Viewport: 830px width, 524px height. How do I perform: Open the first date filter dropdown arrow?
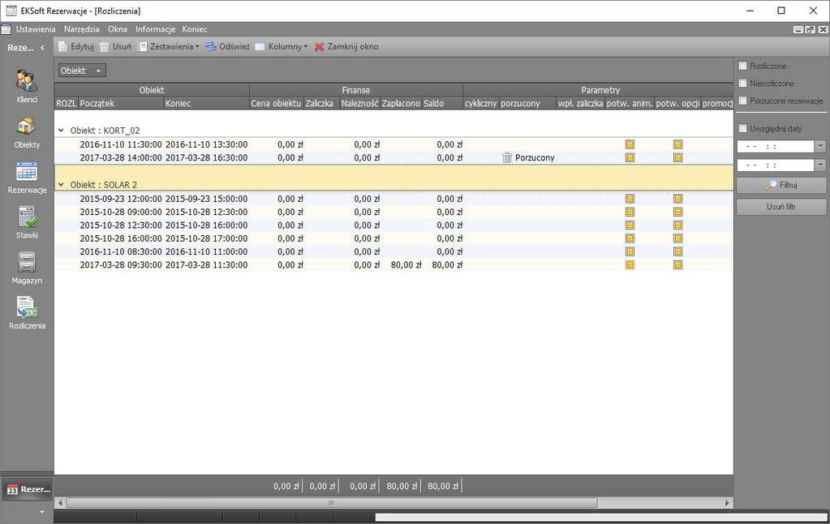(x=820, y=146)
